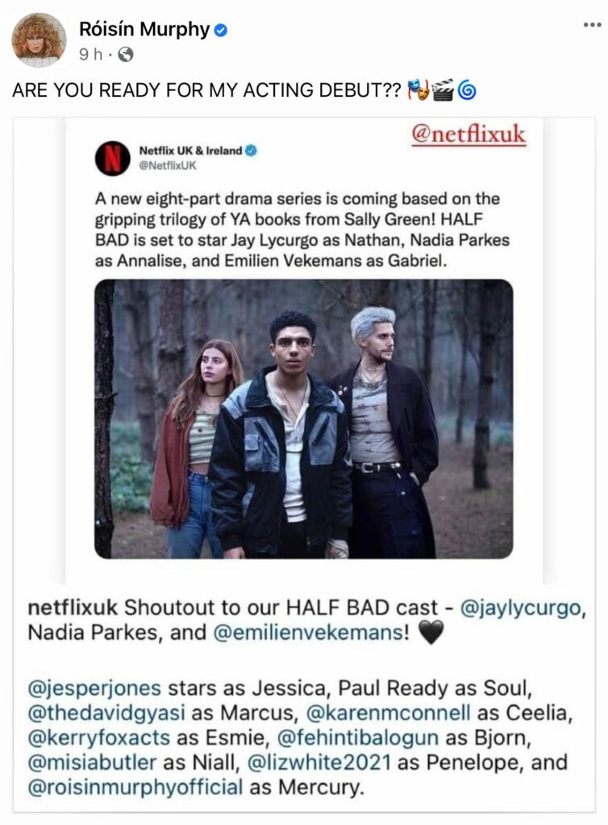Click the blue verified badge beside Róisín Murphy
This screenshot has height=825, width=608.
pos(221,31)
